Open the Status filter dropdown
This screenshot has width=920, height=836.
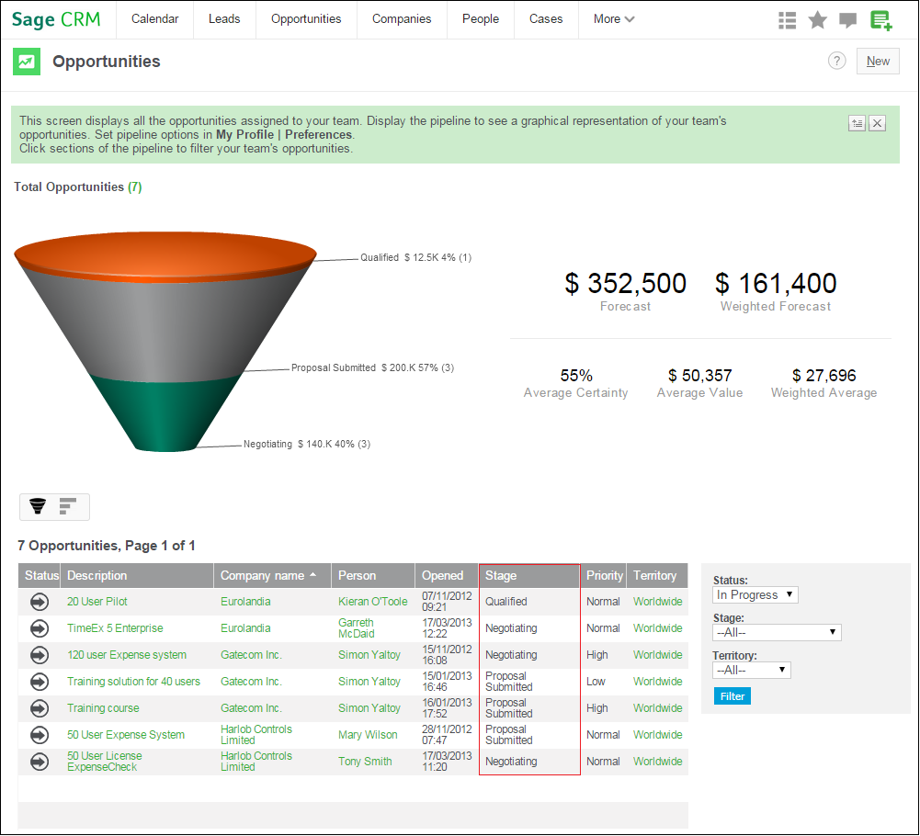click(755, 595)
